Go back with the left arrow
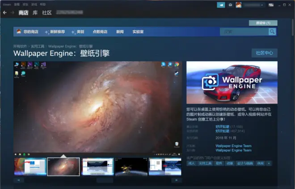The height and width of the screenshot is (189, 295). point(5,13)
